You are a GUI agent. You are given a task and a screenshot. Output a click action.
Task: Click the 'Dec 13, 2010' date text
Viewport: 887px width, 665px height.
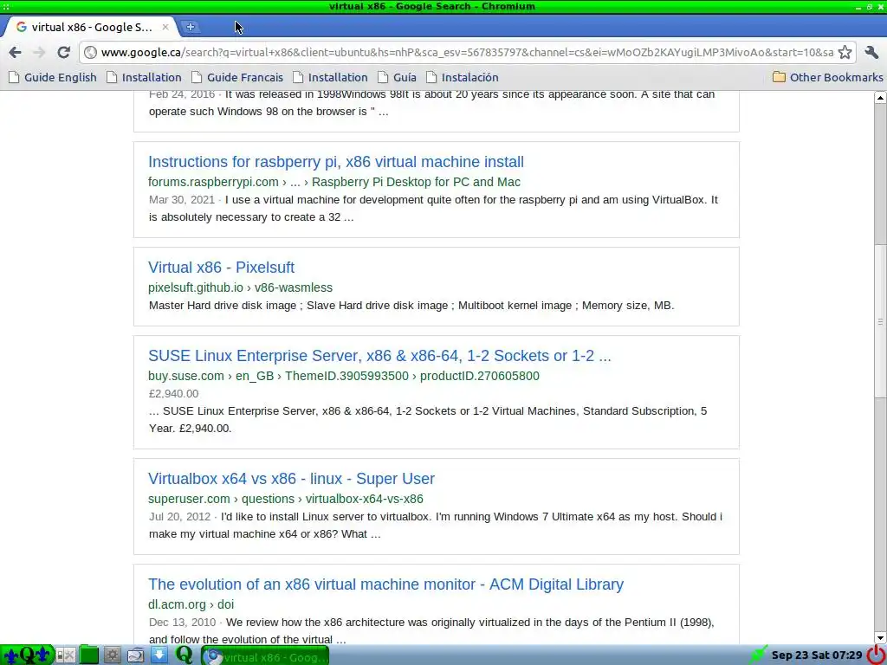tap(182, 623)
